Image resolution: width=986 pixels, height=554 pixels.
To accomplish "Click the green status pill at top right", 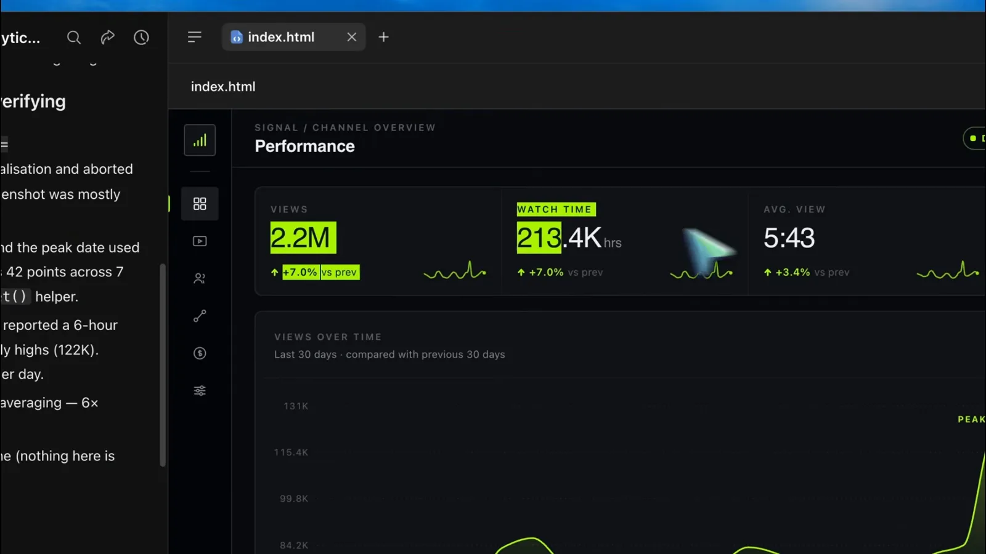I will (974, 138).
